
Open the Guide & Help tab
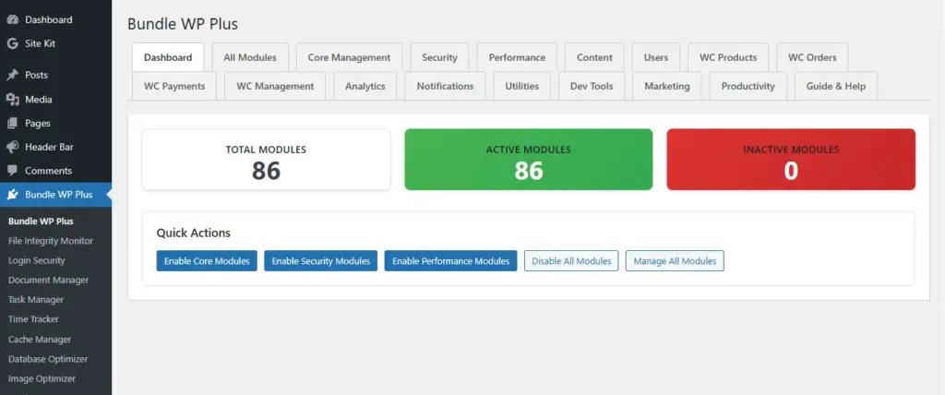[836, 86]
